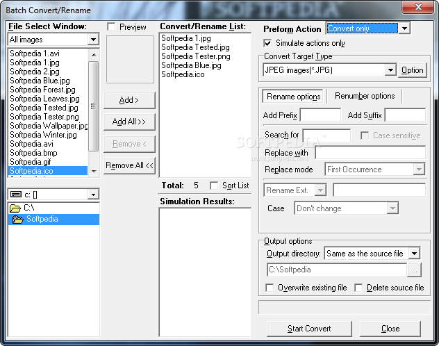Open the Rename Ext. dropdown

click(320, 190)
